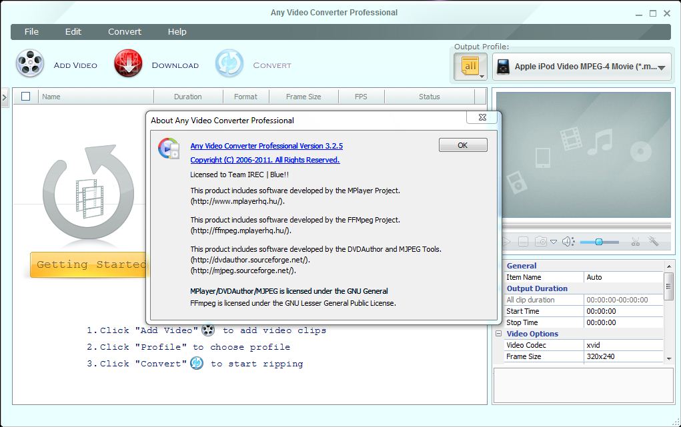Select the General section header

tap(521, 266)
